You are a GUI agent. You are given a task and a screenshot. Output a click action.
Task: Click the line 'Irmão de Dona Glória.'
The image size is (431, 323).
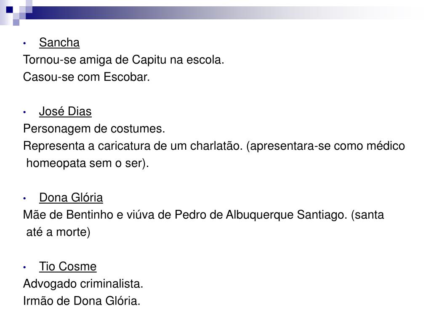tap(82, 301)
